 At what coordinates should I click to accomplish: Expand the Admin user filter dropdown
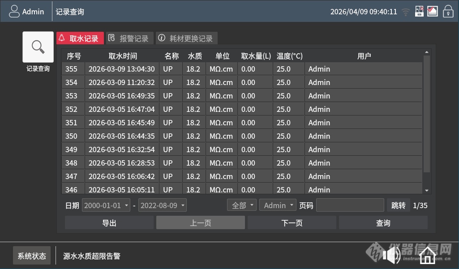point(278,205)
